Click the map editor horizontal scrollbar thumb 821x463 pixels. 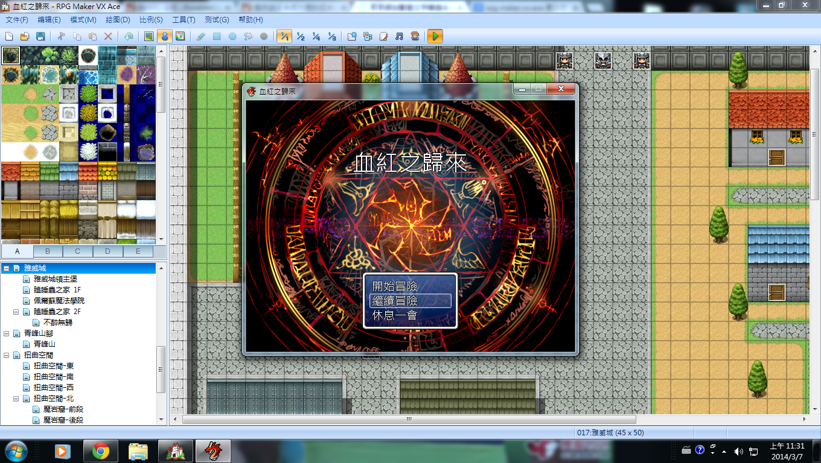(x=409, y=419)
